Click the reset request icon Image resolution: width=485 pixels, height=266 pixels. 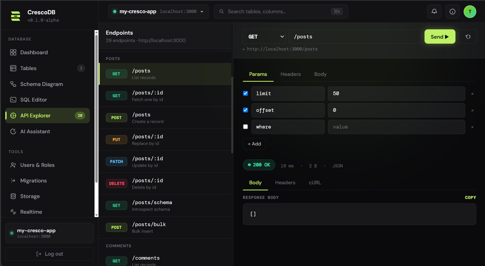click(468, 36)
